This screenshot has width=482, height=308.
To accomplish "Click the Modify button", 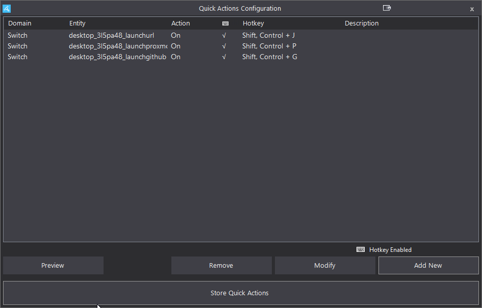I will 325,265.
